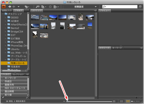This screenshot has height=104, width=144.
Task: Toggle the grid lock icon
Action: point(122,101)
